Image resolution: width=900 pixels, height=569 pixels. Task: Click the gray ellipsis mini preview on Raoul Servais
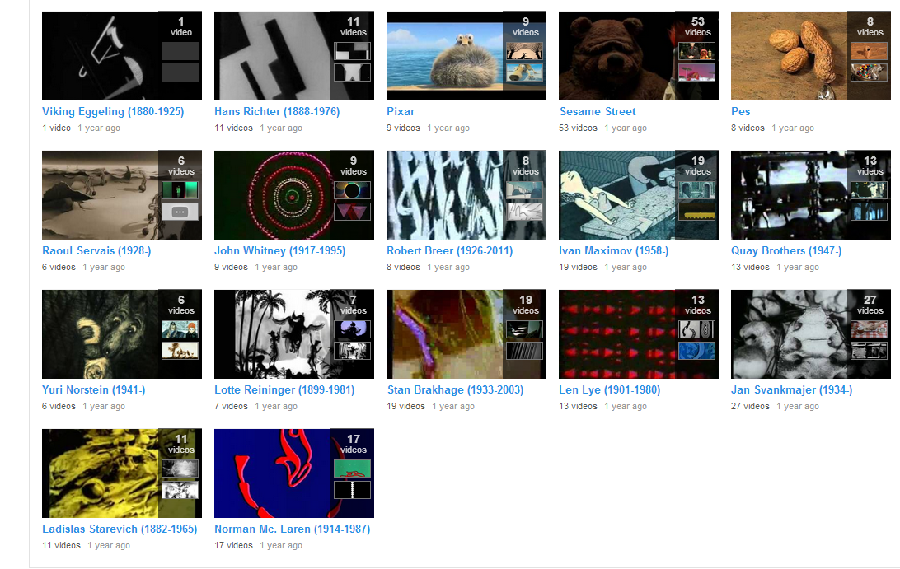point(180,212)
